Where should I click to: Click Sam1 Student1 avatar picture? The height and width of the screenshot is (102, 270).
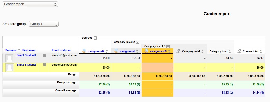click(10, 58)
